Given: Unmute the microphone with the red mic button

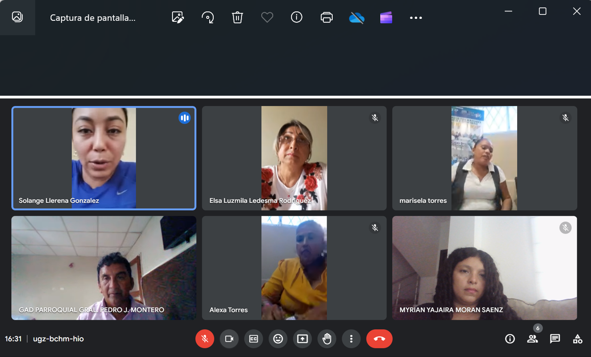Looking at the screenshot, I should coord(205,339).
